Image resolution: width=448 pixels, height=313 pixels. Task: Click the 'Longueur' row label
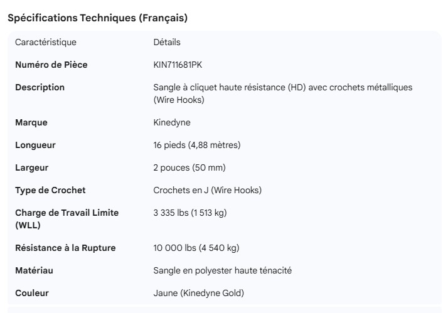(x=35, y=145)
